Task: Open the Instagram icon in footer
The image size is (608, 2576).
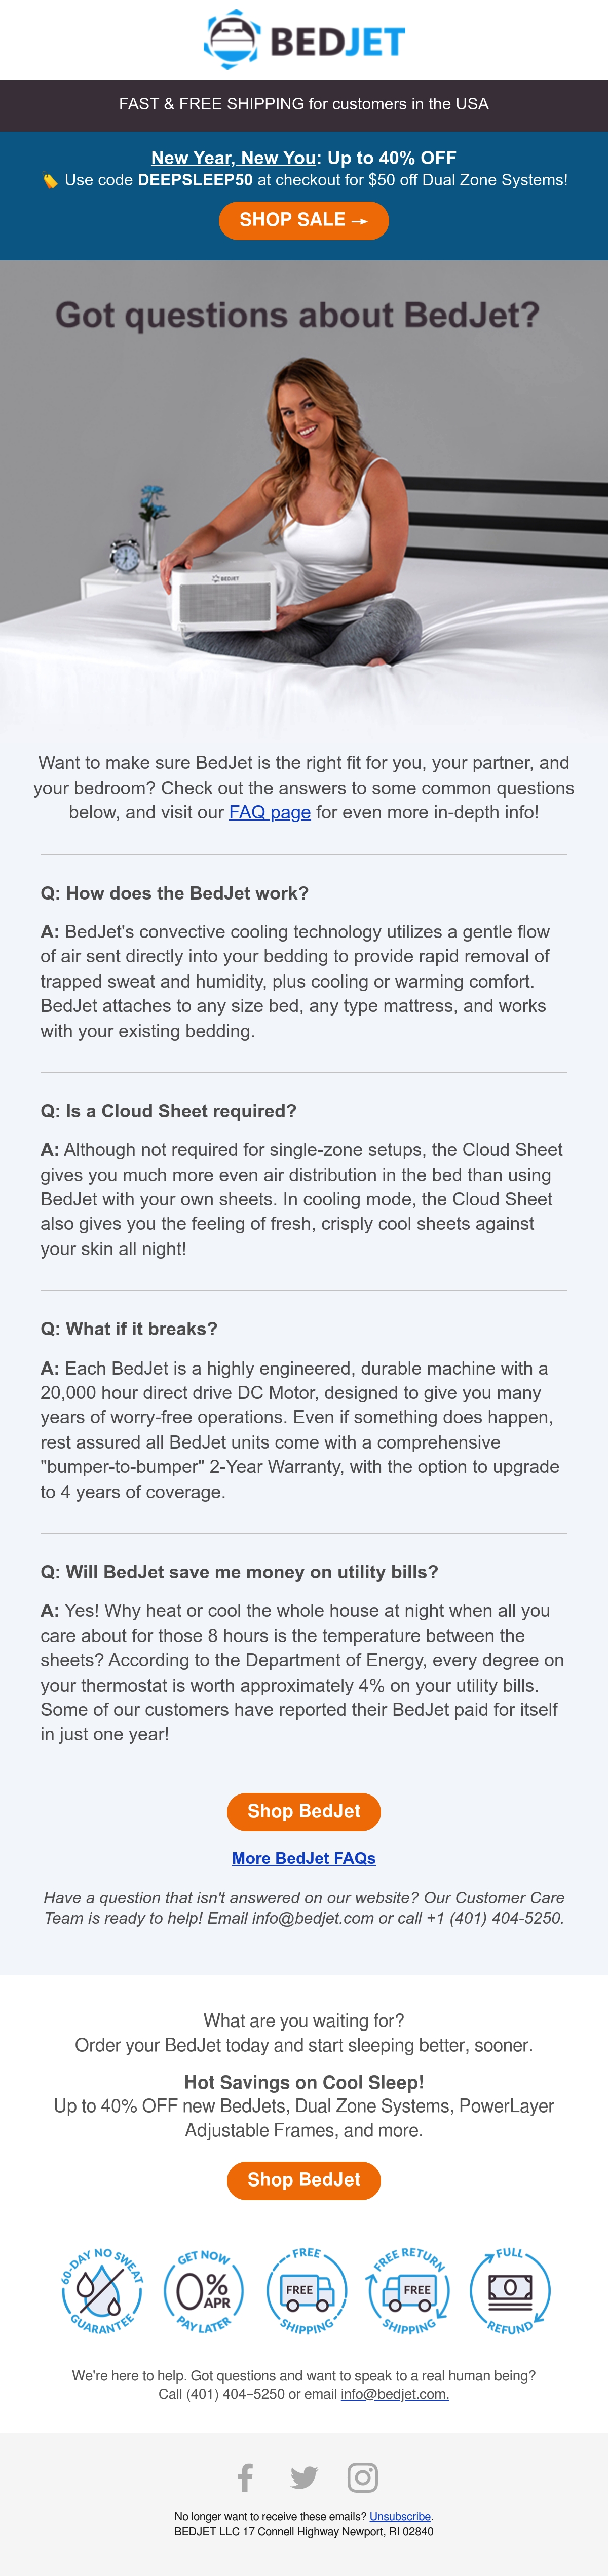Action: (x=362, y=2477)
